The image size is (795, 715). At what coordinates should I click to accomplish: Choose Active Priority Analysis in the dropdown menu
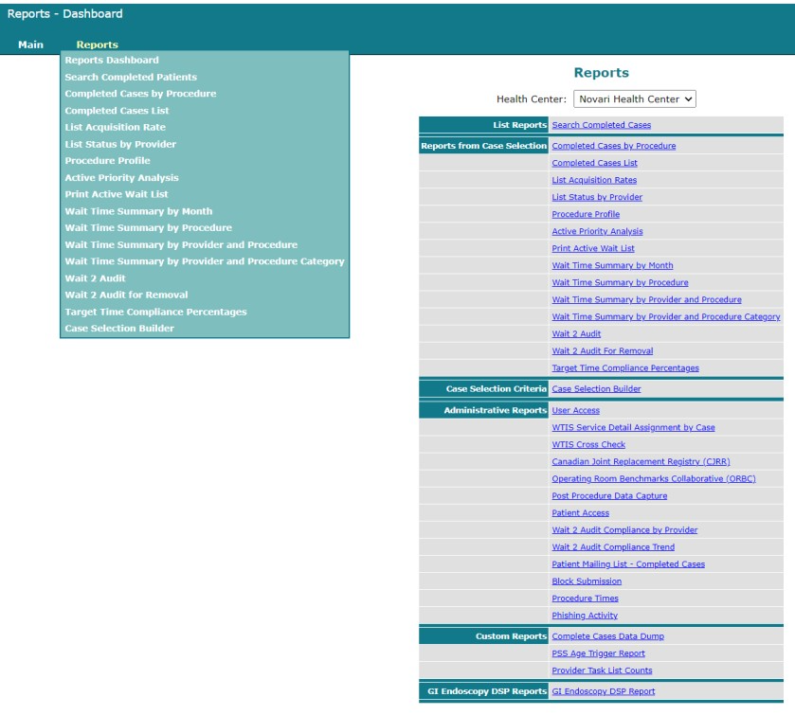pos(121,178)
